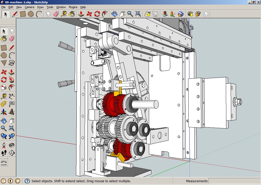Click the Photo Textures person icon
The image size is (261, 185).
(173, 14)
